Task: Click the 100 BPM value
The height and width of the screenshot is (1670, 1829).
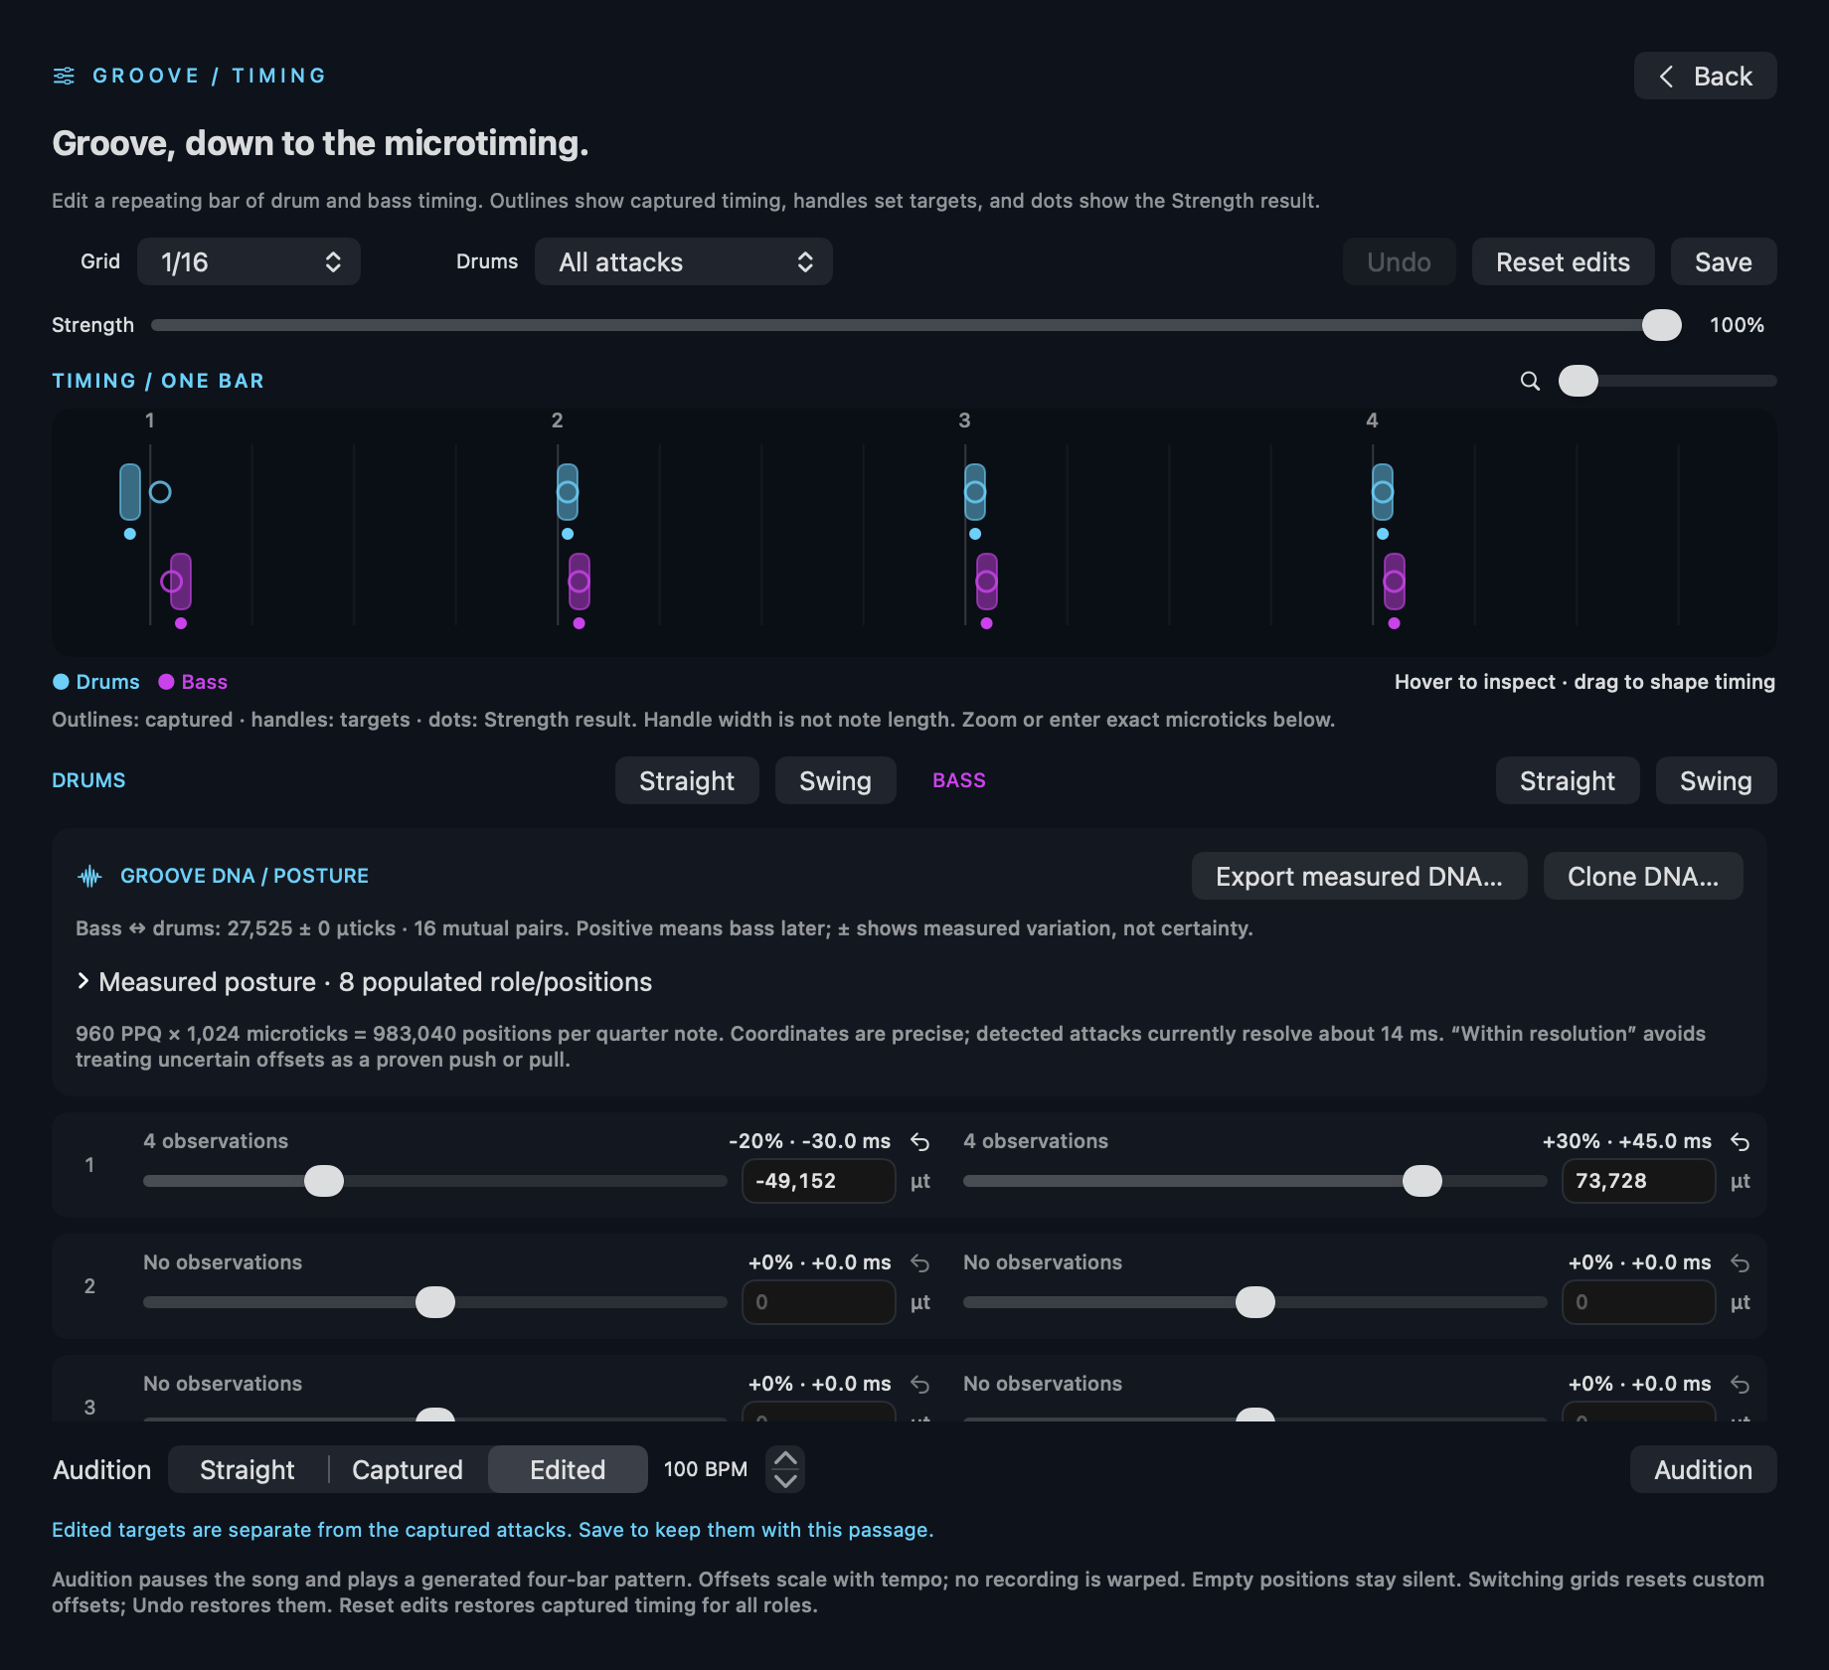Action: pos(706,1469)
